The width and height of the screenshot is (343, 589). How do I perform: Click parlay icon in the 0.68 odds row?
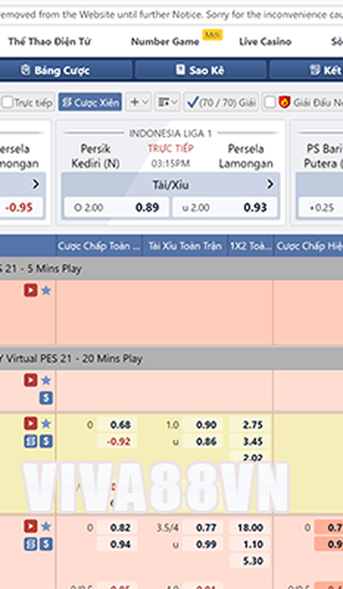31,441
